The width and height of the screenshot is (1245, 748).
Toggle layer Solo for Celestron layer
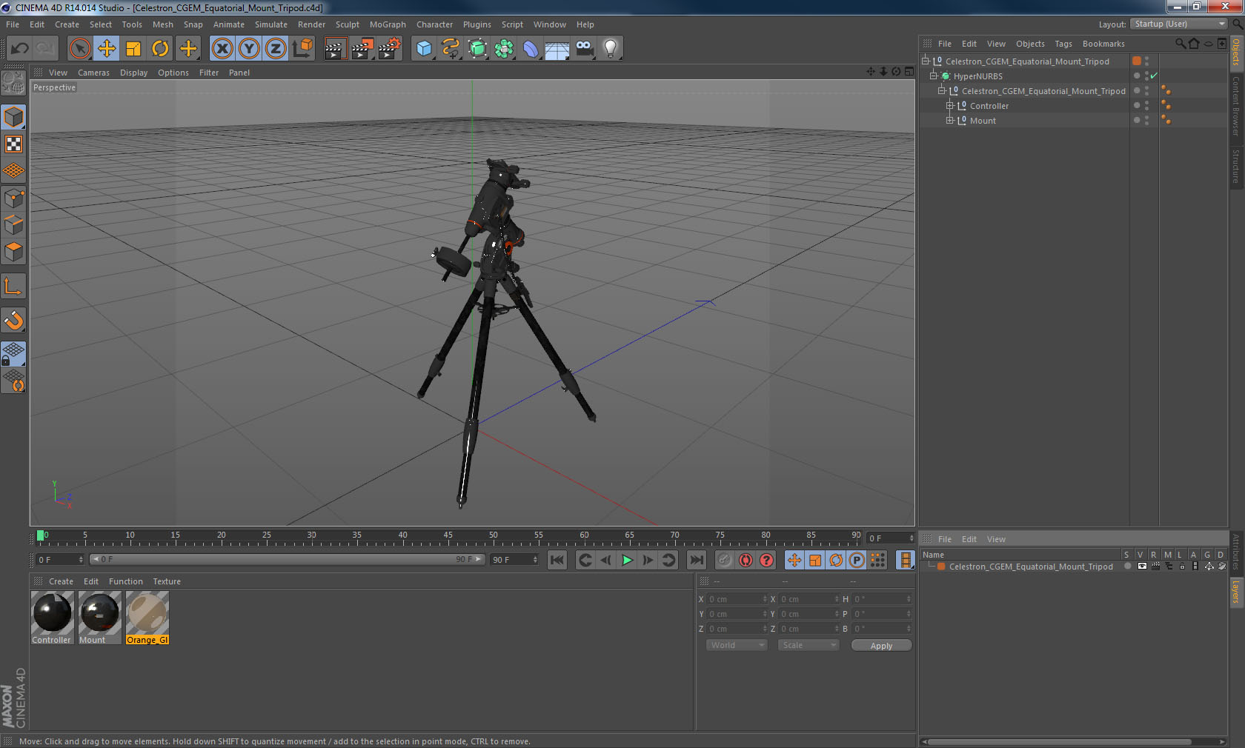1127,566
